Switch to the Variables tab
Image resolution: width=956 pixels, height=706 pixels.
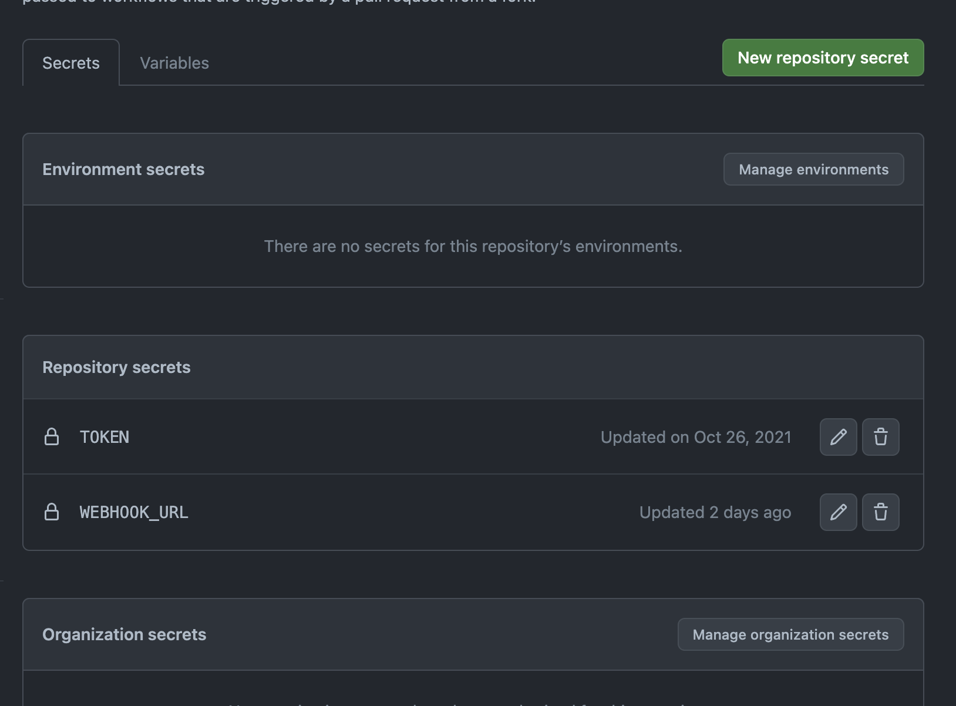coord(174,63)
